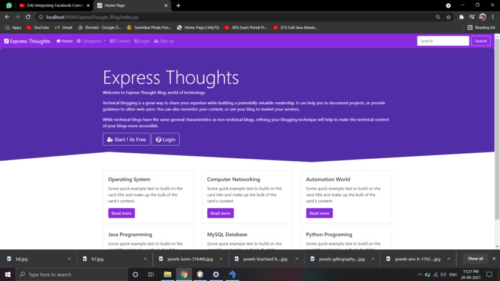Click Show all downloads
The height and width of the screenshot is (281, 500).
tap(475, 259)
